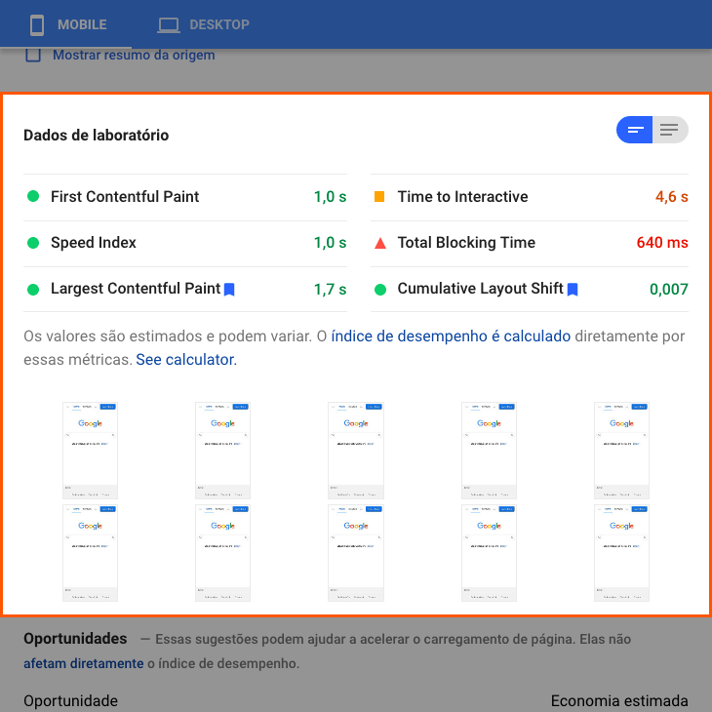The width and height of the screenshot is (712, 712).
Task: Click the Total Blocking Time label
Action: pos(466,243)
